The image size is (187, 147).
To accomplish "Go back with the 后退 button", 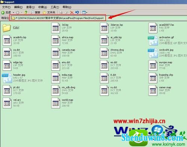I will click(x=6, y=12).
